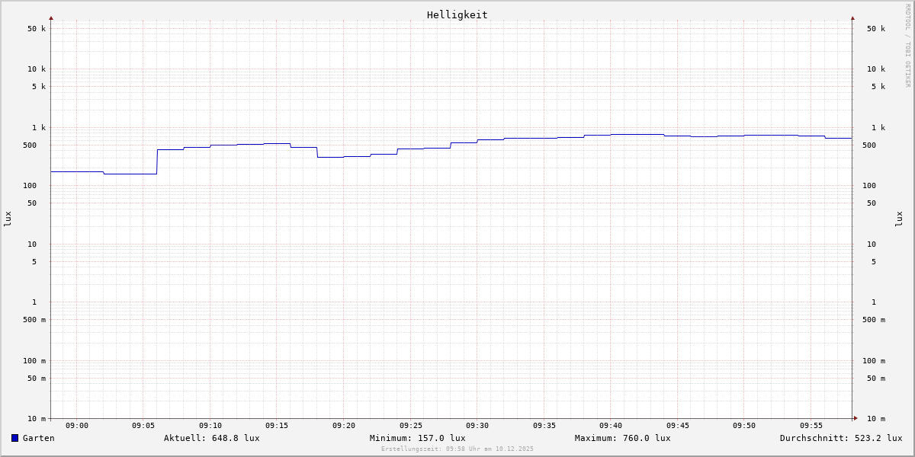915x457 pixels.
Task: Select the Helligkeit chart title
Action: pos(457,14)
